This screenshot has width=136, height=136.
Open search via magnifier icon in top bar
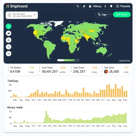pyautogui.click(x=78, y=6)
